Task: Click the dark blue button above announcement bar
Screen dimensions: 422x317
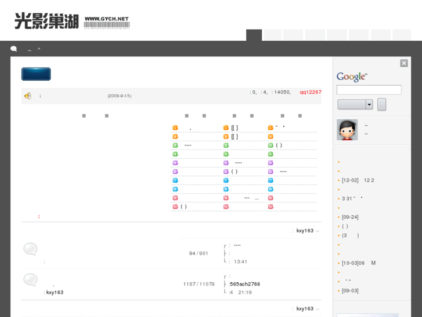Action: pyautogui.click(x=36, y=74)
